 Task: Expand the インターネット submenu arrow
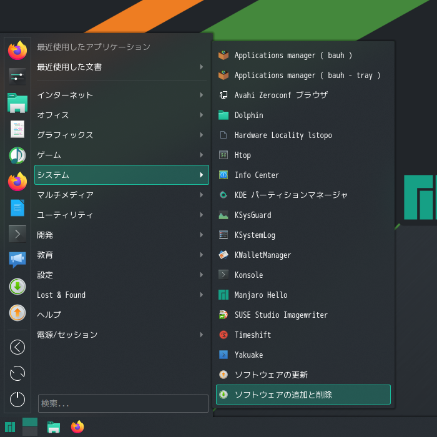[x=201, y=95]
